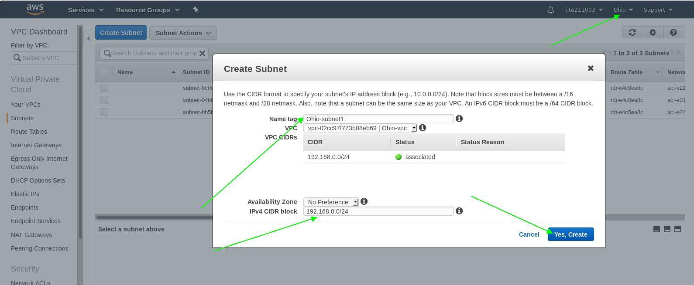Open Internet Gateways in sidebar
This screenshot has width=694, height=285.
pyautogui.click(x=36, y=145)
